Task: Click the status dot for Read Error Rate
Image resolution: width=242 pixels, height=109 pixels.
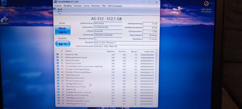Action: pos(57,54)
